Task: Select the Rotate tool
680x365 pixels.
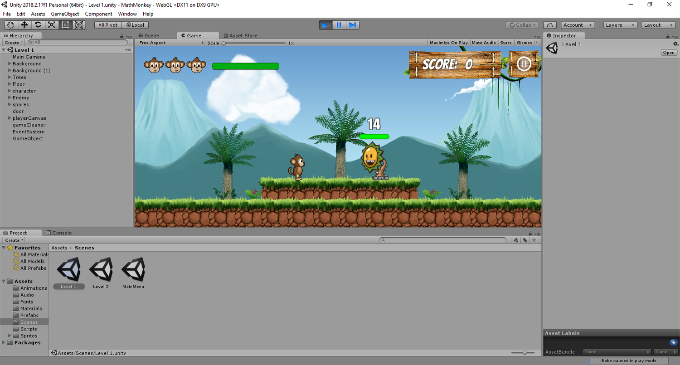Action: click(38, 25)
